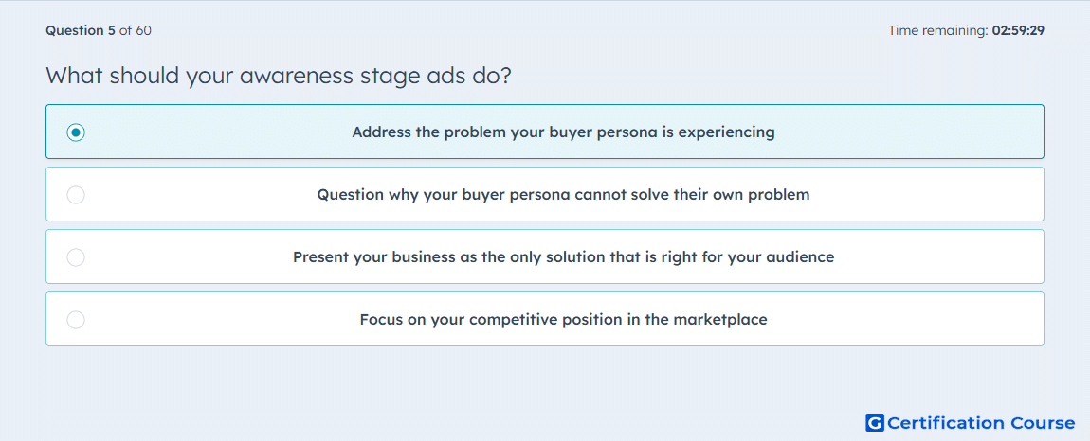Click the awareness stage ads question heading
Viewport: 1090px width, 441px height.
point(279,75)
